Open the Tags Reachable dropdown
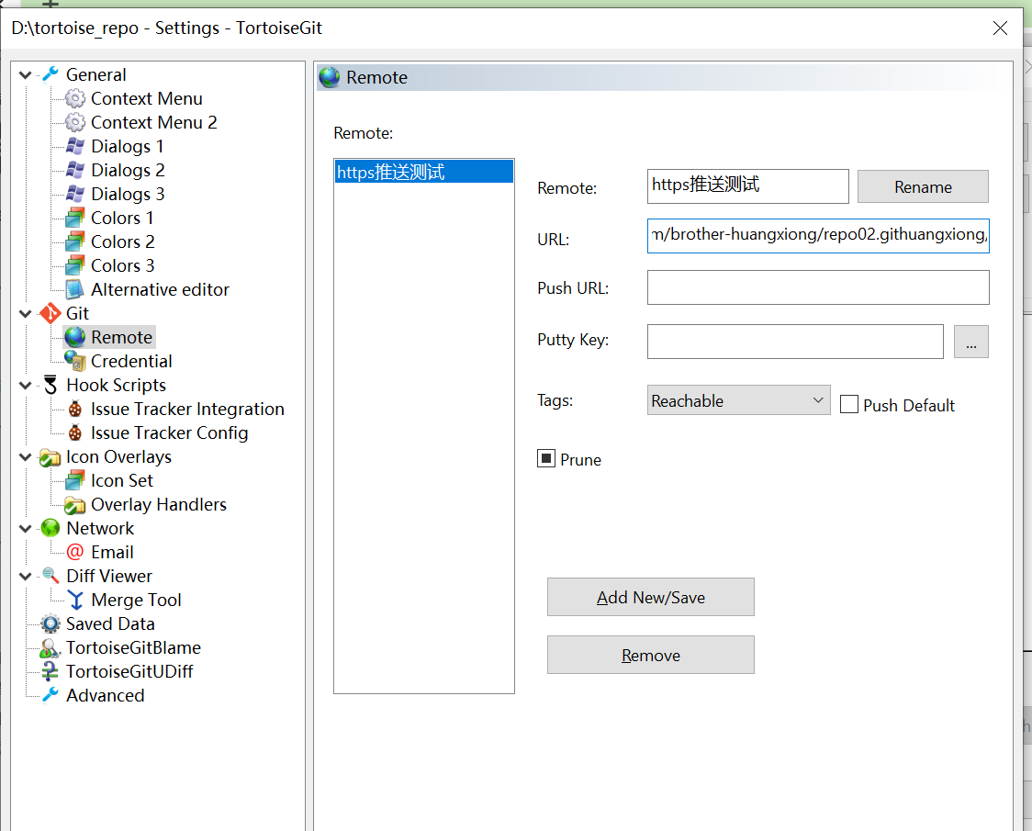The height and width of the screenshot is (831, 1032). (738, 400)
